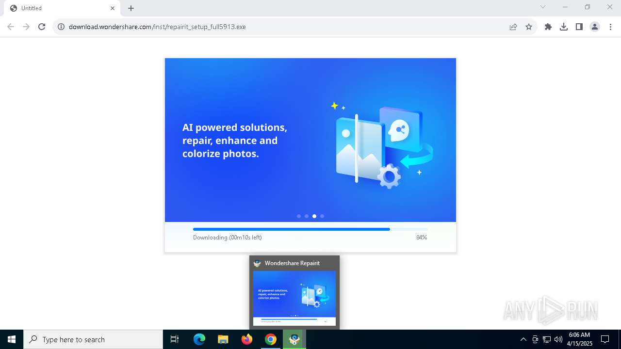Click the AI powered solutions headline
The height and width of the screenshot is (349, 621).
coord(235,141)
